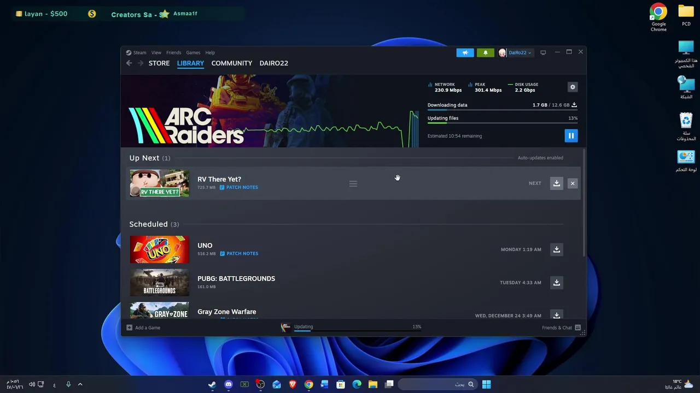Open the taskbar volume control
The image size is (700, 393).
32,384
